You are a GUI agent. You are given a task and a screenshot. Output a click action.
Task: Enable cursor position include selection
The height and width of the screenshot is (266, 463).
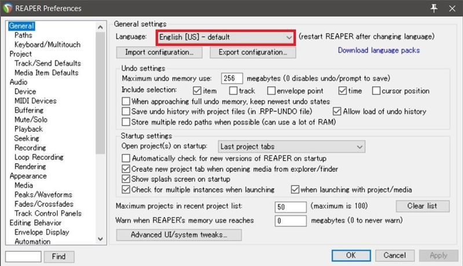[x=376, y=90]
